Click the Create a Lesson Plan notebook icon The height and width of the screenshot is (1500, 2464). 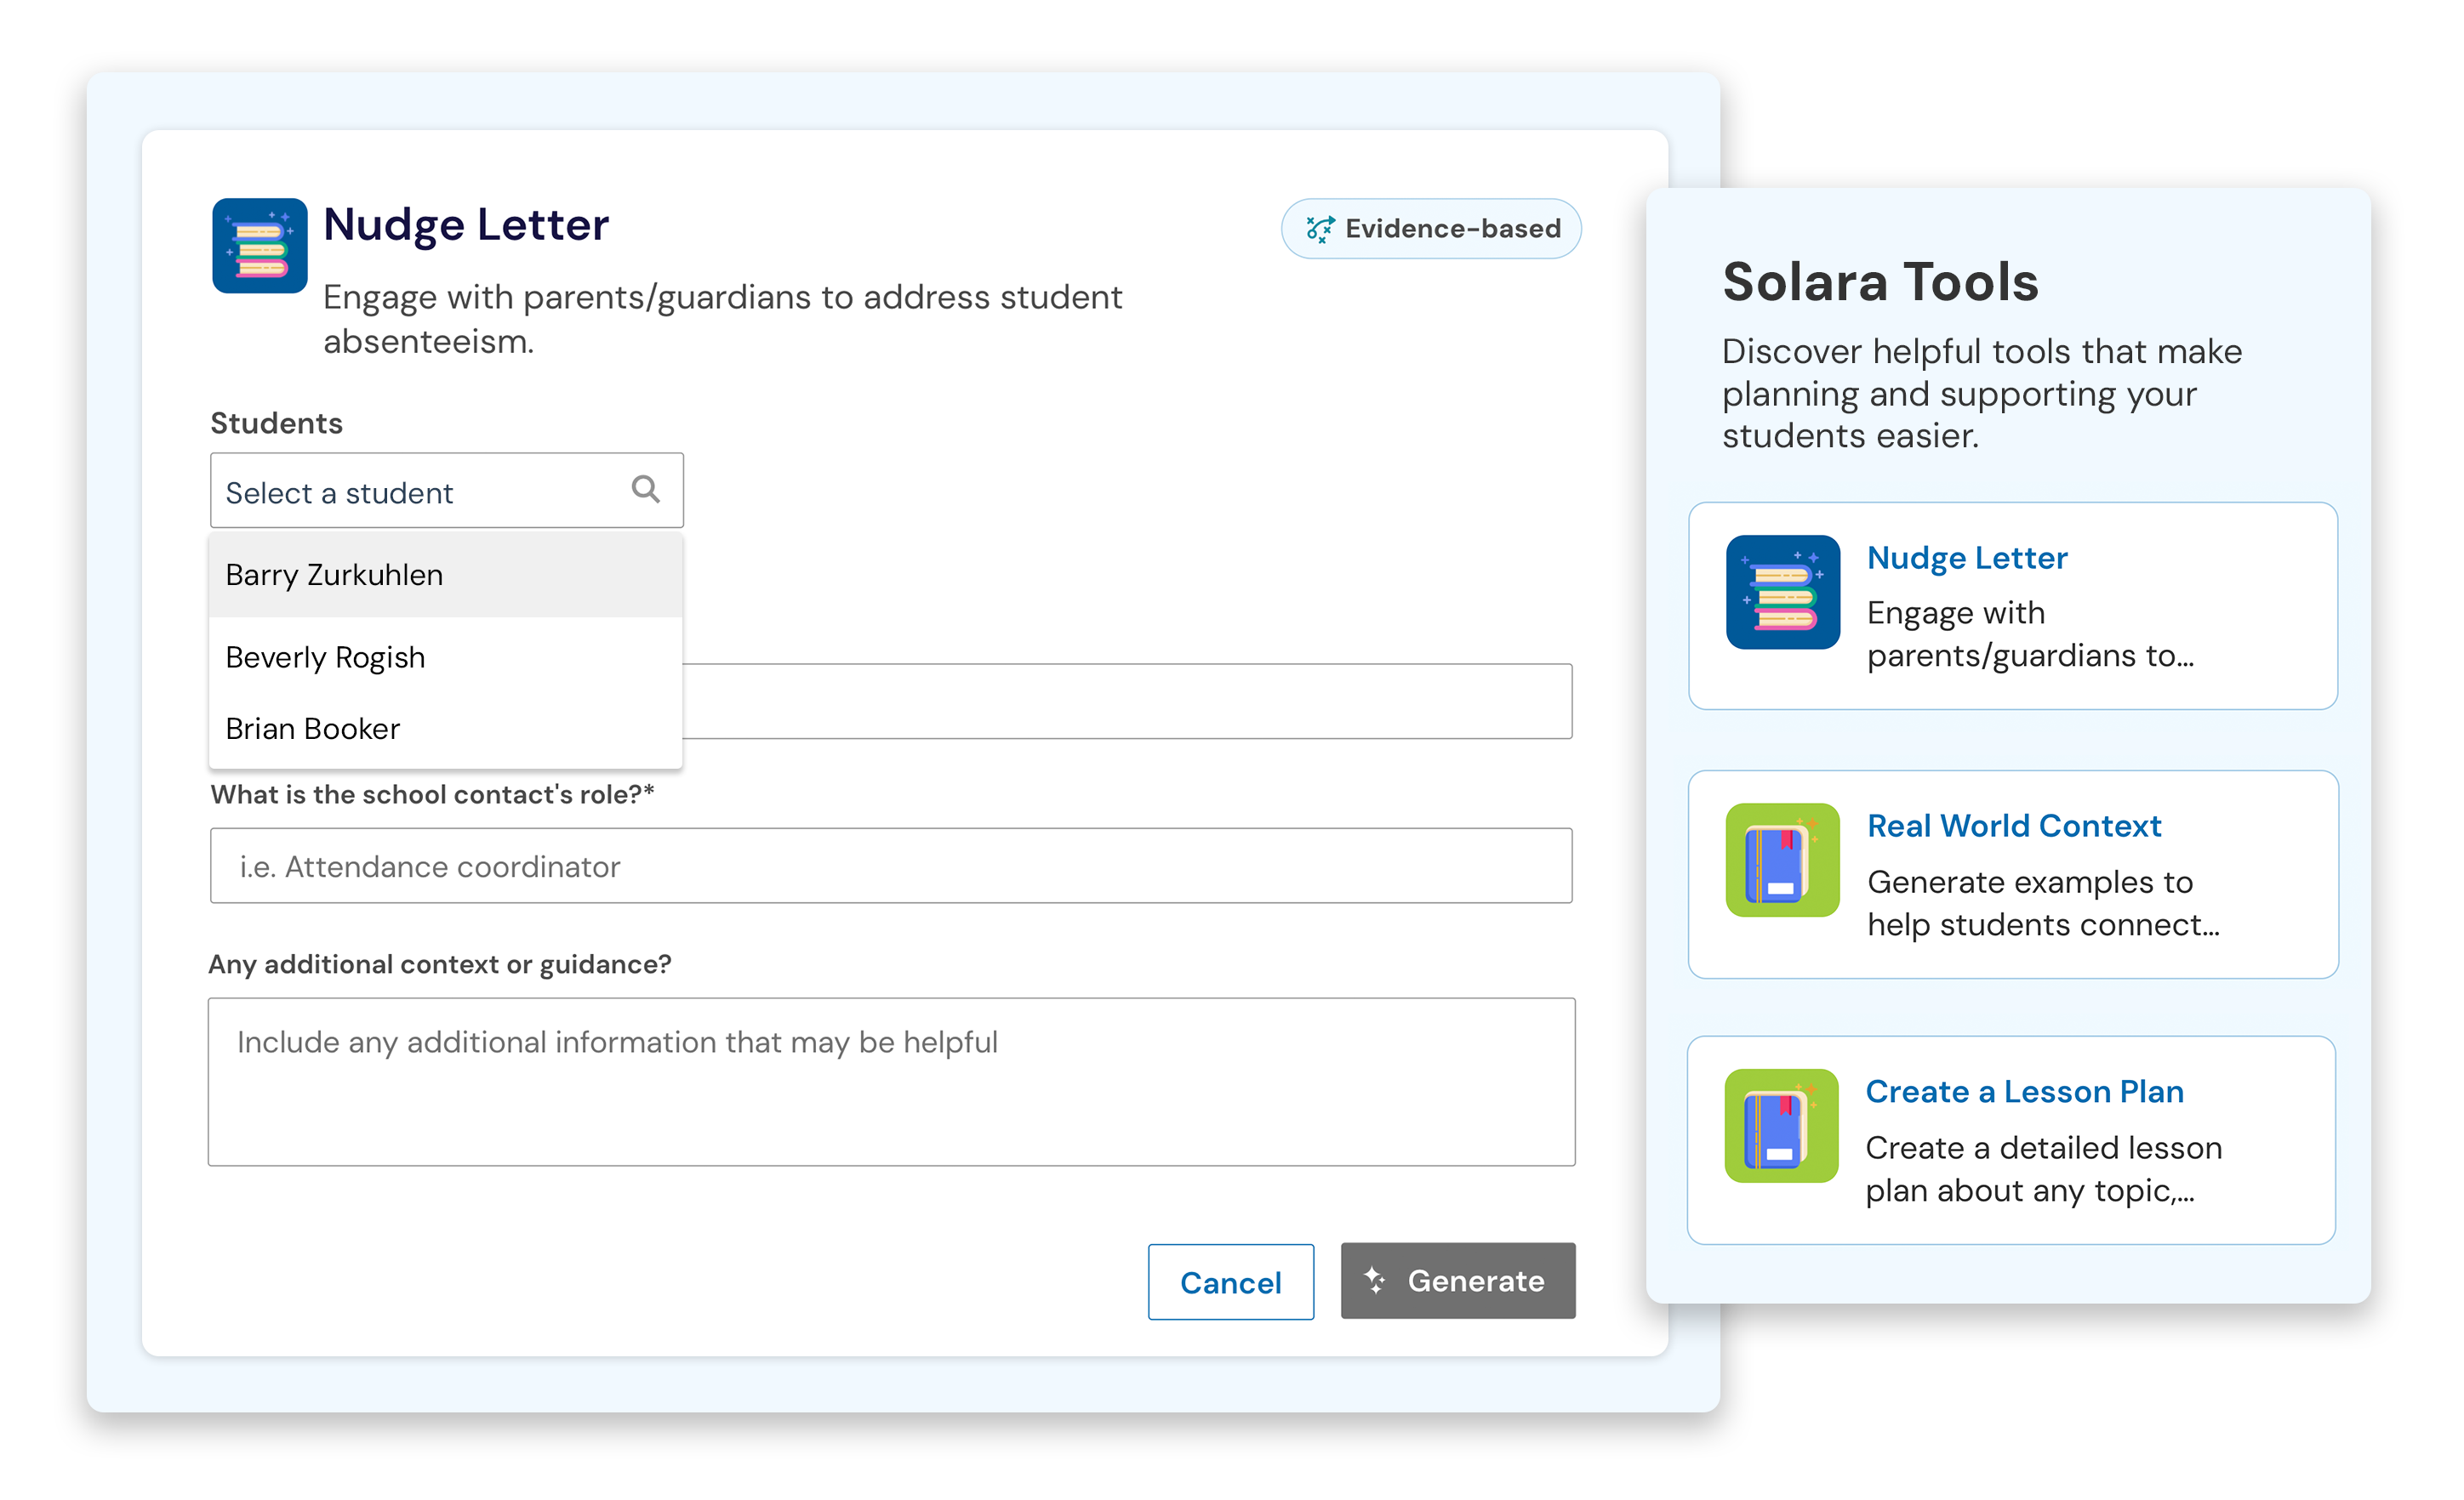(x=1782, y=1126)
